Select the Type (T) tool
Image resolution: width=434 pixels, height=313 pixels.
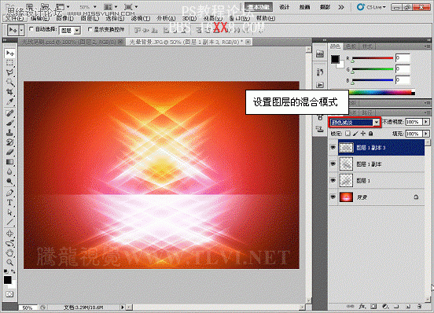(x=10, y=203)
